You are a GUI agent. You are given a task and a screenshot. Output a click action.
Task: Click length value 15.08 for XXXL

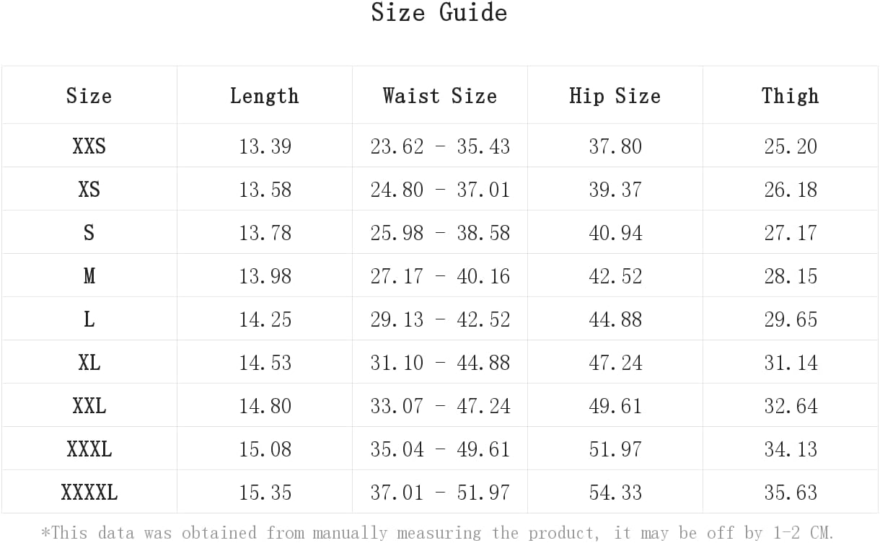click(265, 449)
